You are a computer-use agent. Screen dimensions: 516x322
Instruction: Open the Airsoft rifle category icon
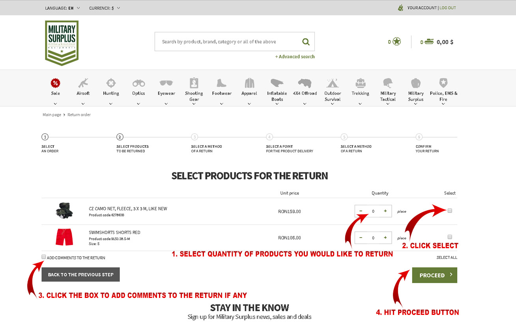coord(83,83)
